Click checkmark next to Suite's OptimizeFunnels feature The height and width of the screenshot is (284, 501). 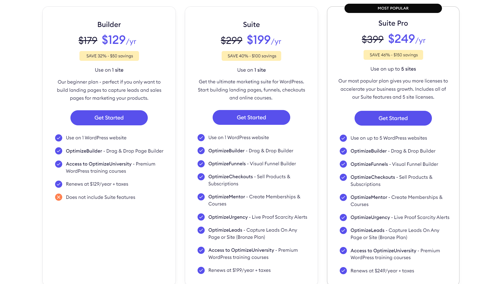201,164
